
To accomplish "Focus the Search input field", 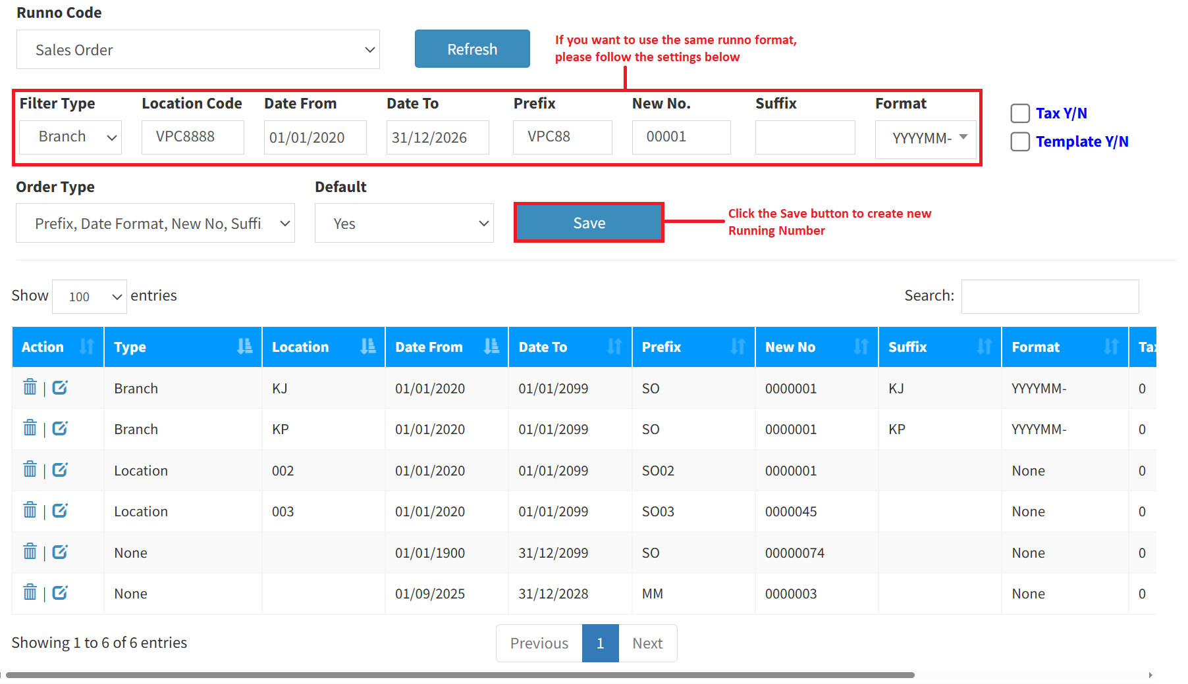I will pyautogui.click(x=1050, y=297).
